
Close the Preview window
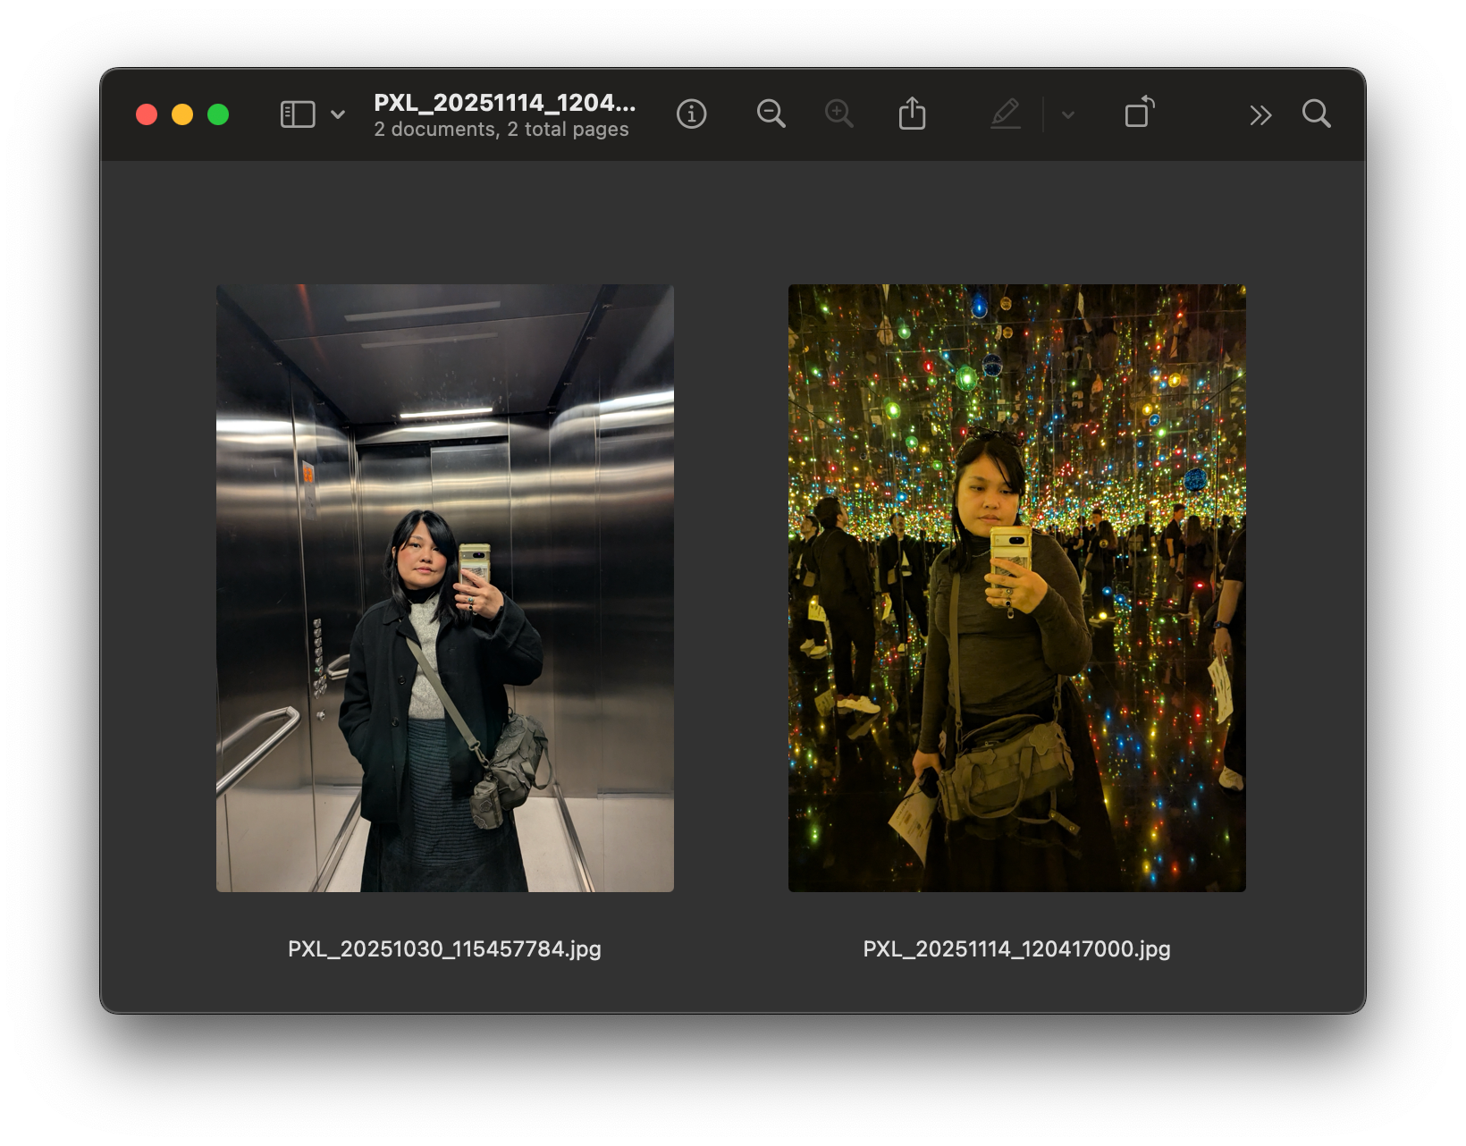tap(147, 114)
